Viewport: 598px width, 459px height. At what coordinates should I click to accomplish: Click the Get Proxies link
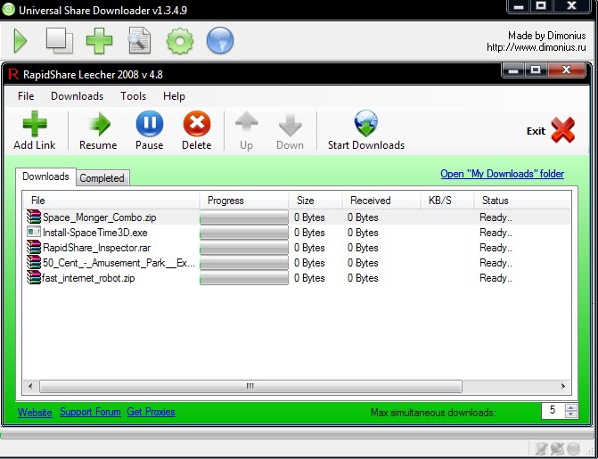(x=151, y=412)
